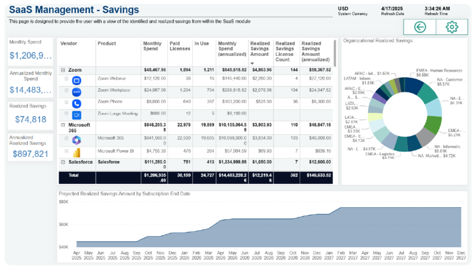Collapse the Salesforce vendor group
The image size is (476, 271).
pos(63,162)
